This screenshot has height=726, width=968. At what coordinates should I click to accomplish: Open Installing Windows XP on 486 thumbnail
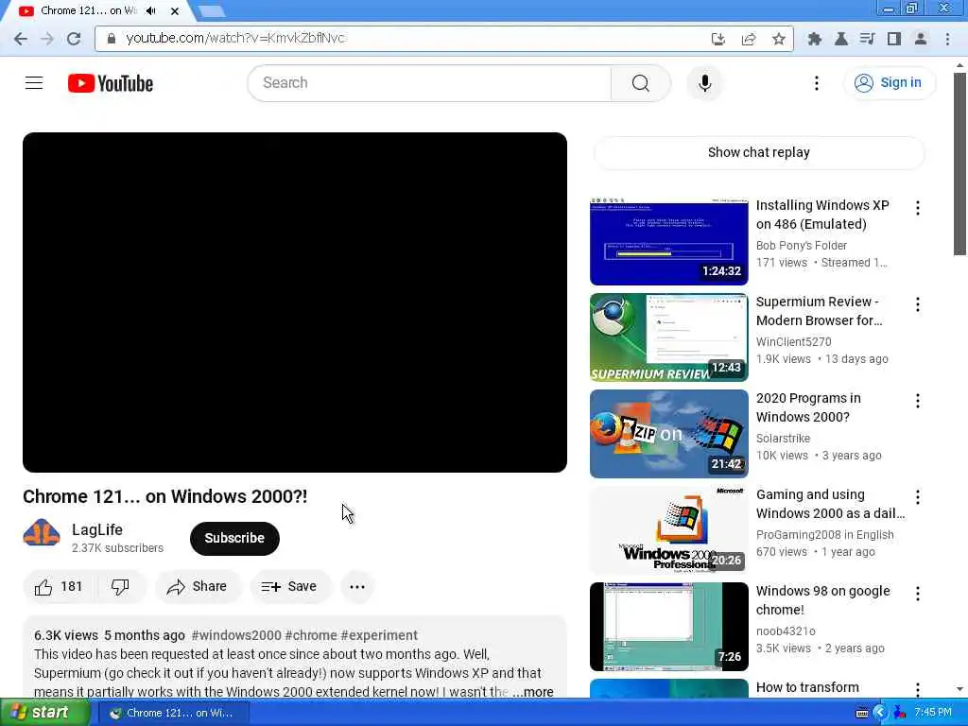[668, 241]
